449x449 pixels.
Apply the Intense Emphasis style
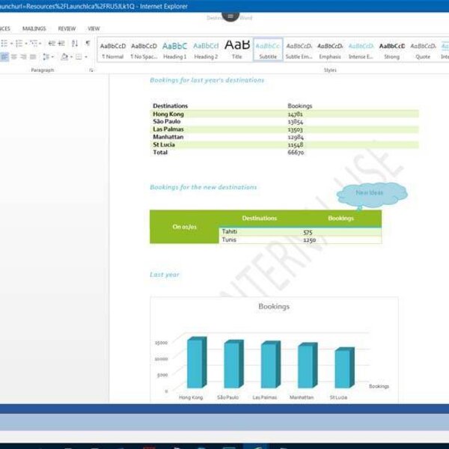tap(361, 50)
